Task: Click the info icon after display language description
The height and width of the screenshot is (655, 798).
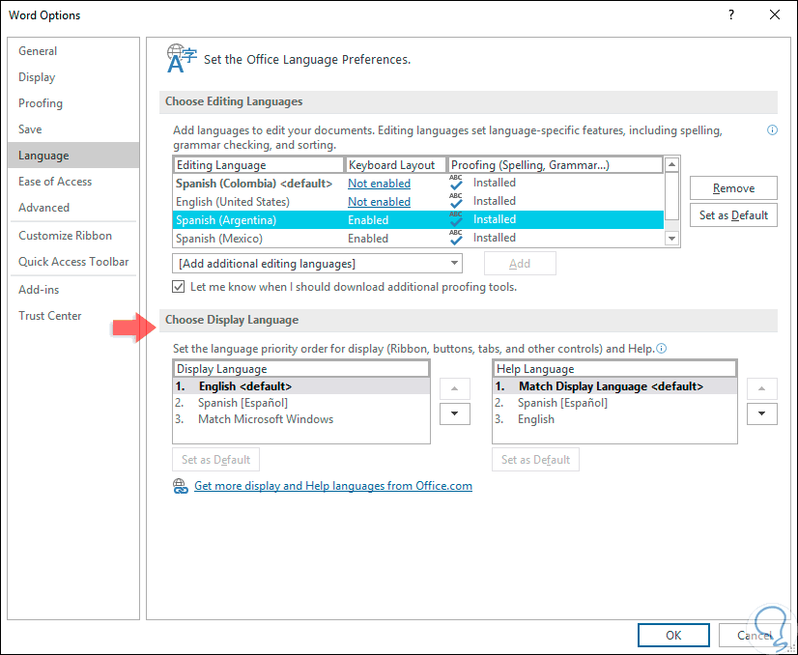Action: [x=661, y=349]
